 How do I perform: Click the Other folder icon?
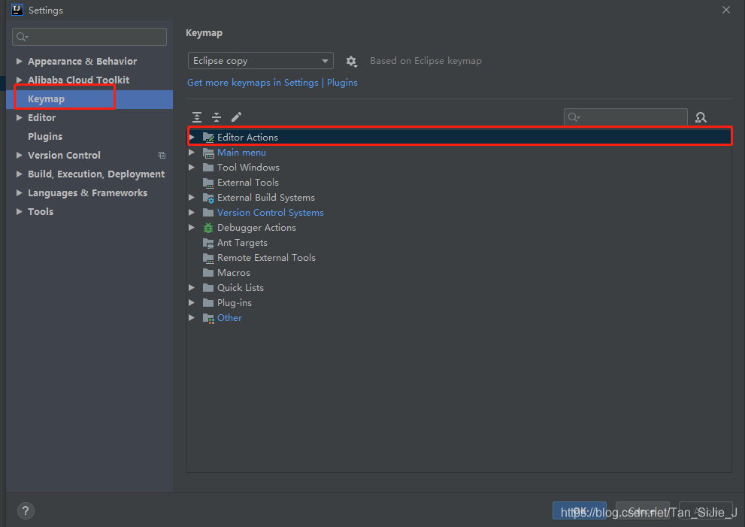(x=208, y=318)
